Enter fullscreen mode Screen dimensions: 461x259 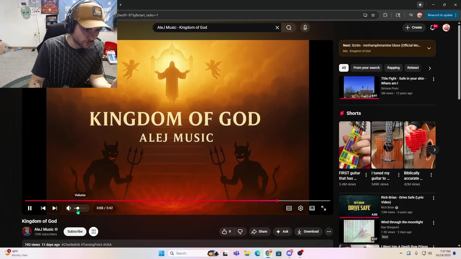(324, 208)
